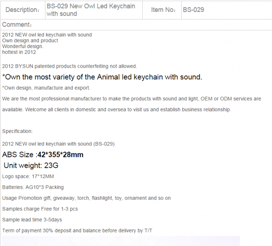Click the BYSUN patented products notice
Image resolution: width=272 pixels, height=246 pixels.
point(70,66)
